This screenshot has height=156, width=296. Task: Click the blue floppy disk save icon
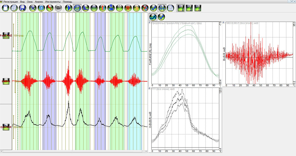[x=22, y=8]
